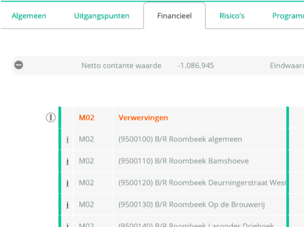The height and width of the screenshot is (227, 304).
Task: Open info for 9500110 Roombeek Bamshoeve
Action: pos(67,161)
